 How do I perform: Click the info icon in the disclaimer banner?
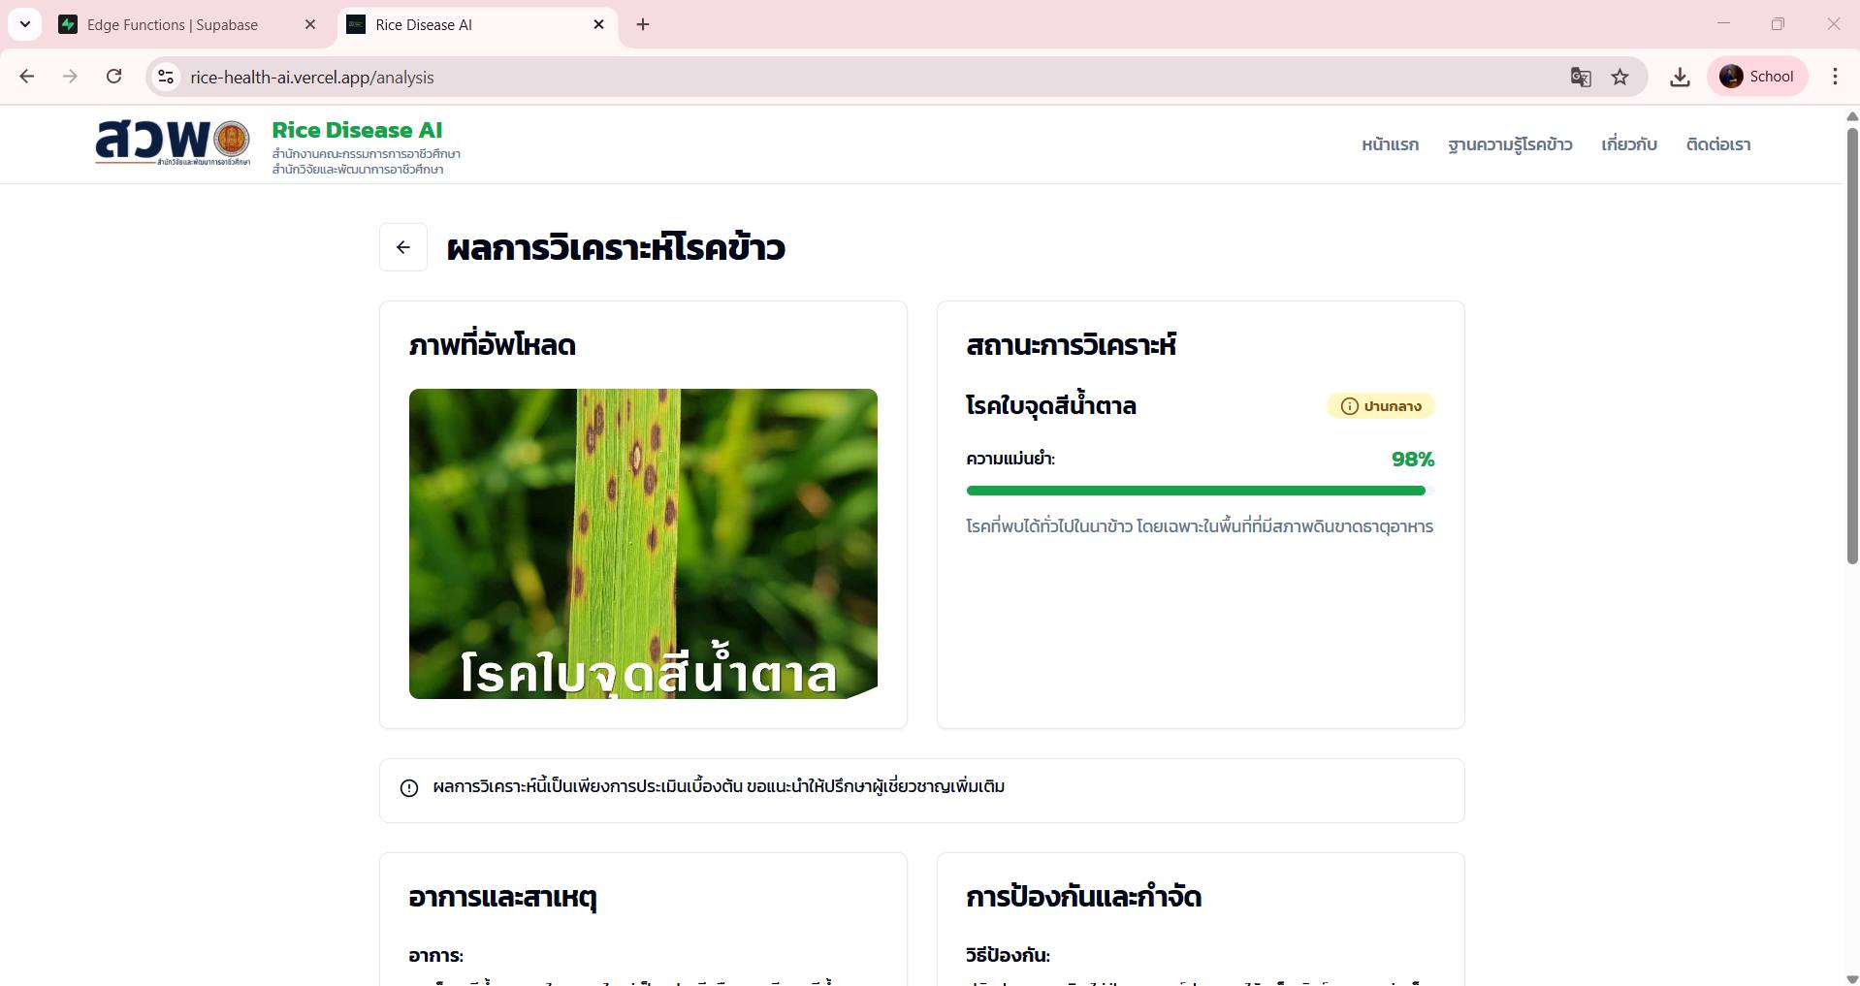click(x=409, y=788)
